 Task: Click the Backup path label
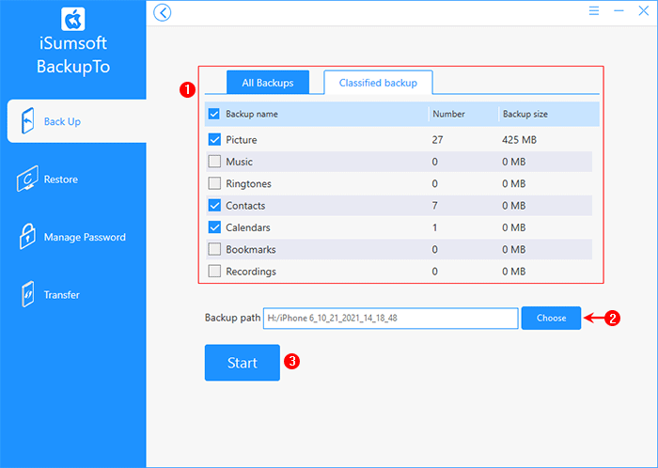pos(232,318)
